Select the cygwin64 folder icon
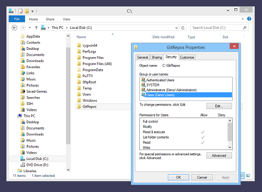 (x=79, y=45)
